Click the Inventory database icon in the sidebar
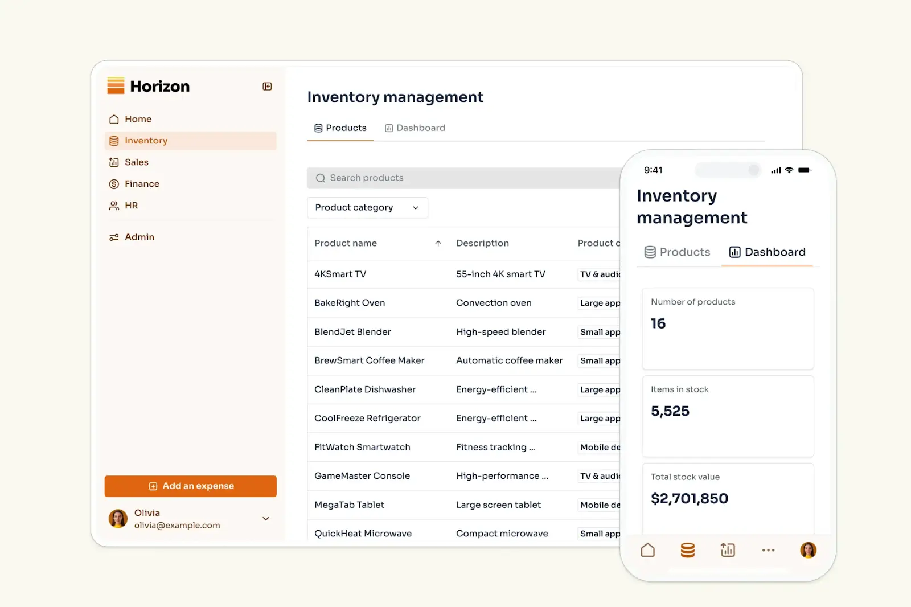911x607 pixels. [x=114, y=141]
